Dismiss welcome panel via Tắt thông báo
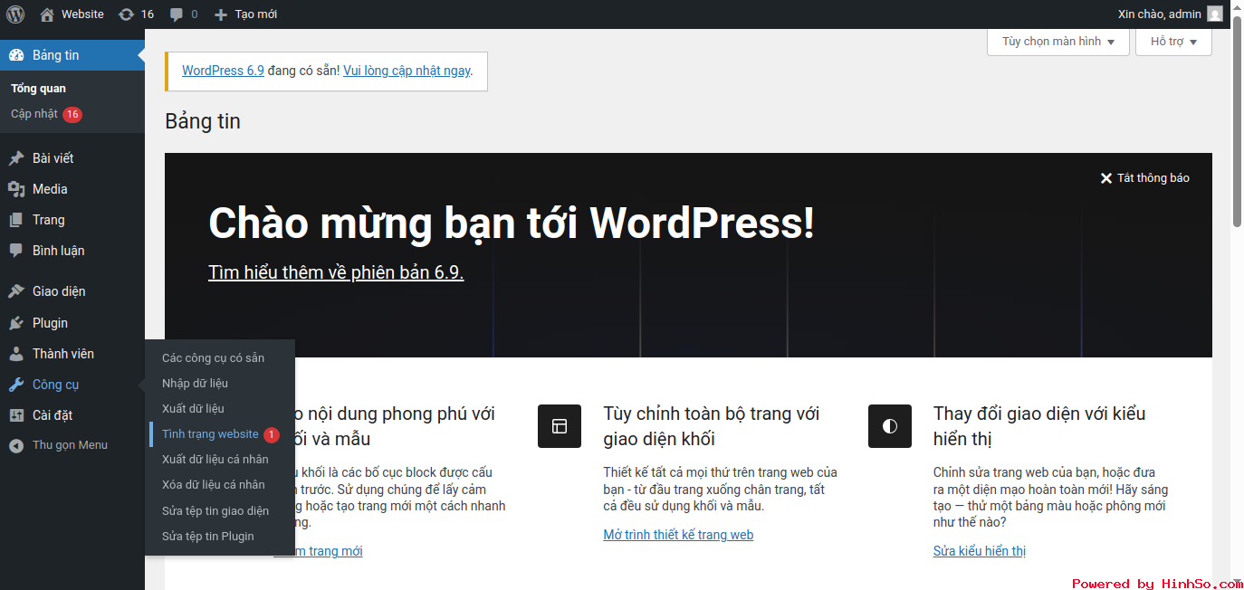Viewport: 1244px width, 590px height. click(1144, 178)
